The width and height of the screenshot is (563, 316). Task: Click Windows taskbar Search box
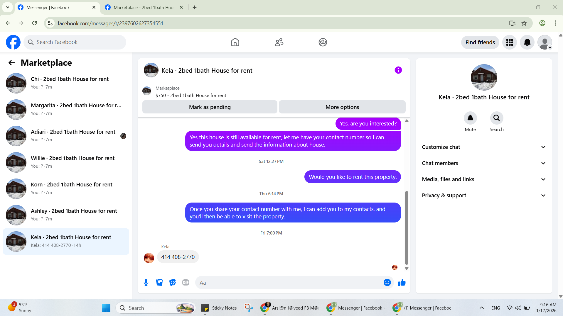(156, 308)
